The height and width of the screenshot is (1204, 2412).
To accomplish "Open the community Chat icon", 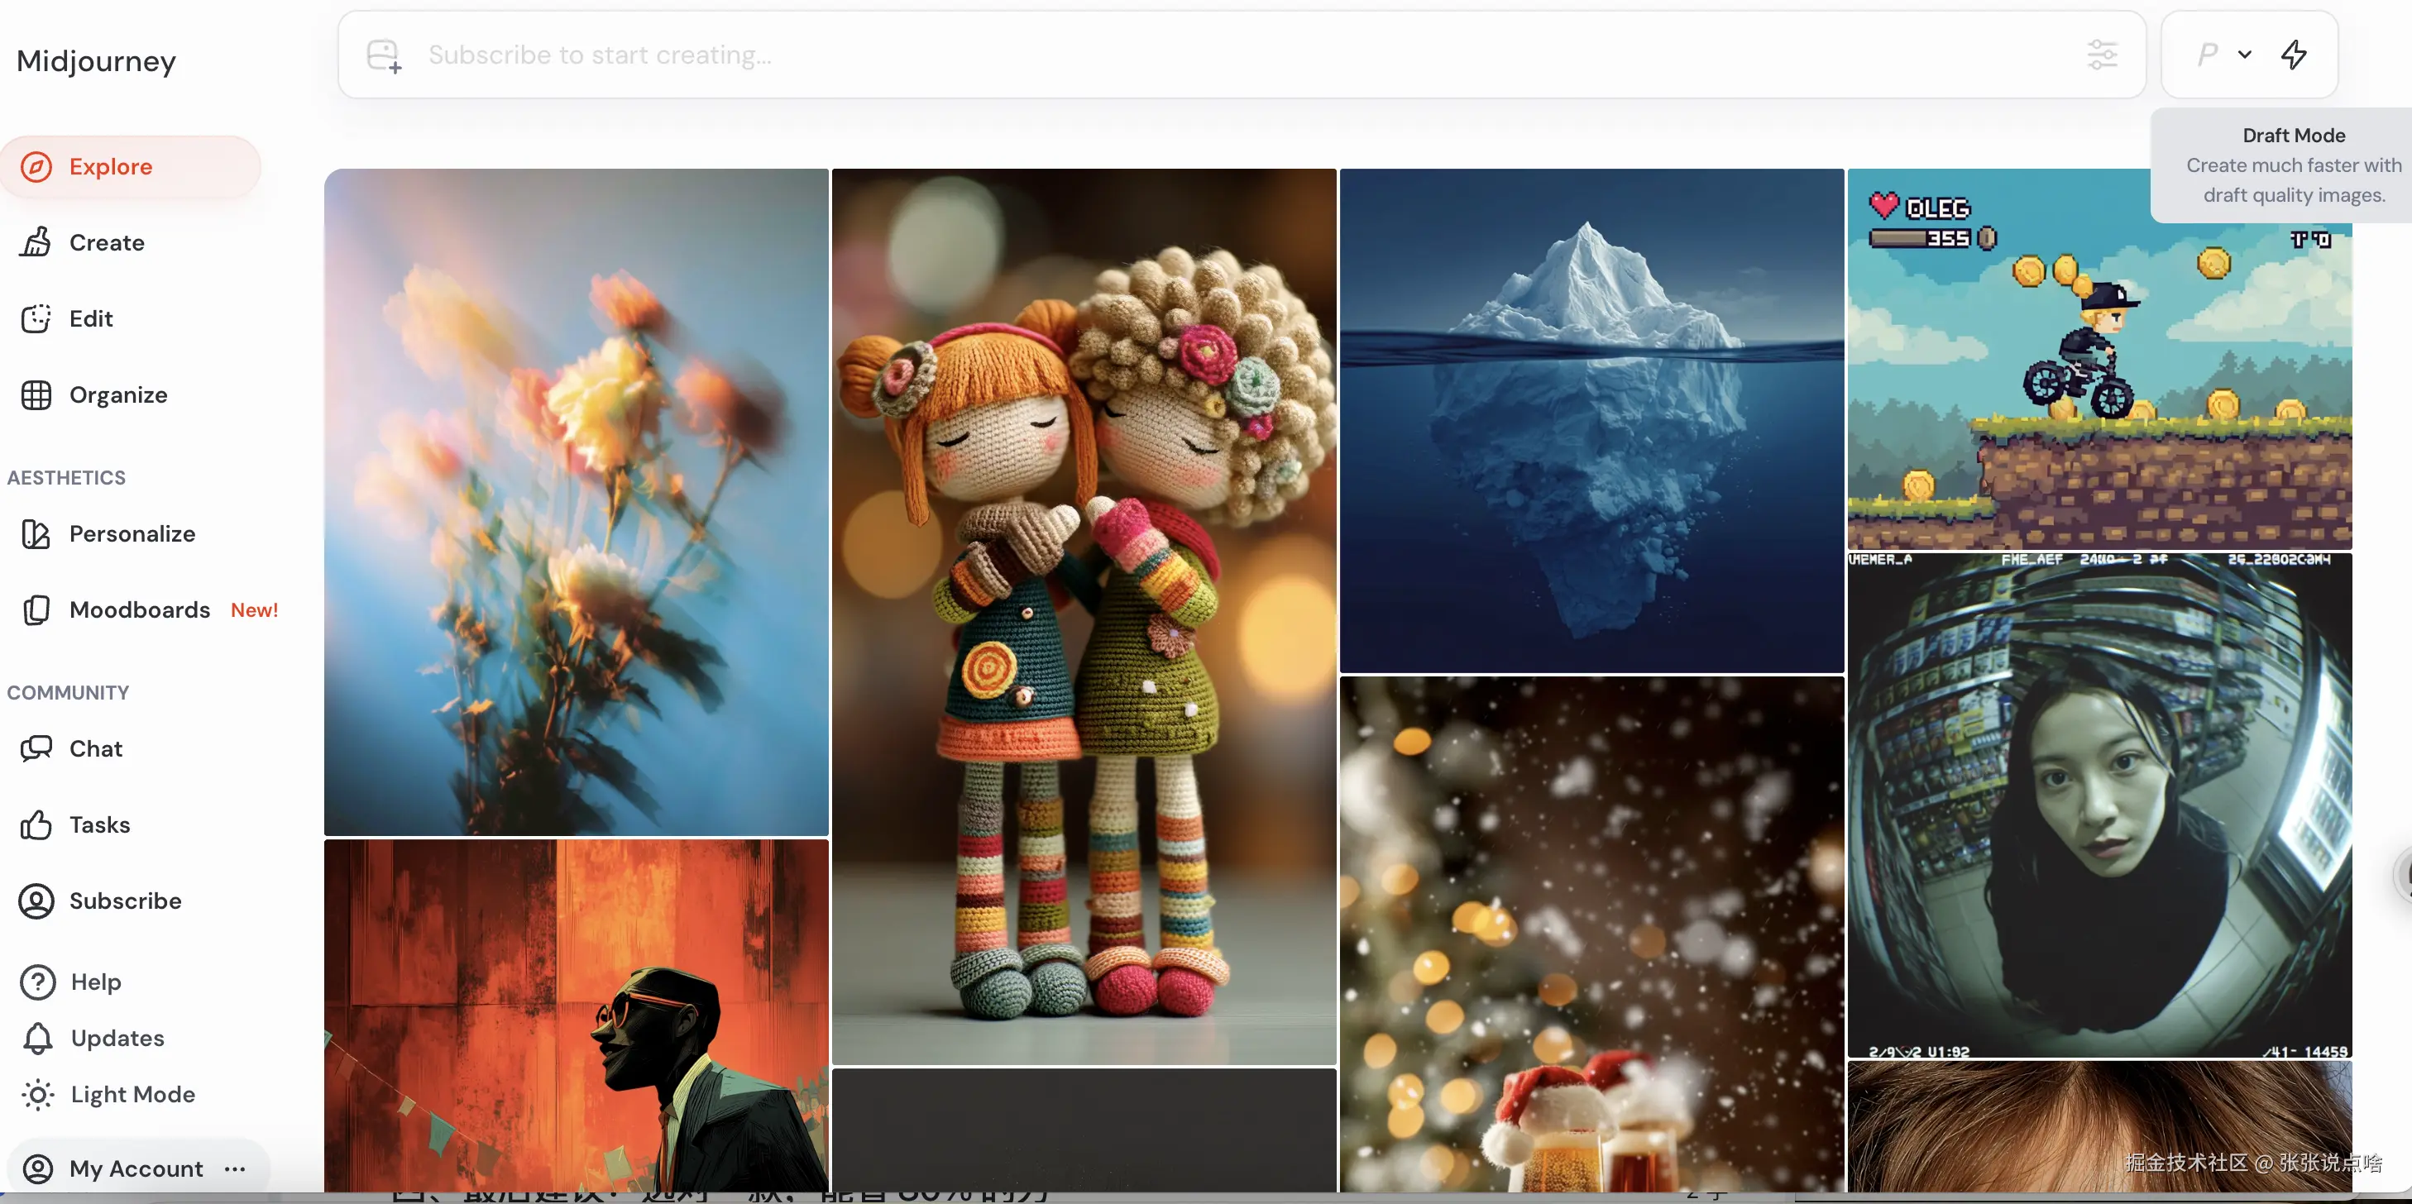I will [x=36, y=748].
